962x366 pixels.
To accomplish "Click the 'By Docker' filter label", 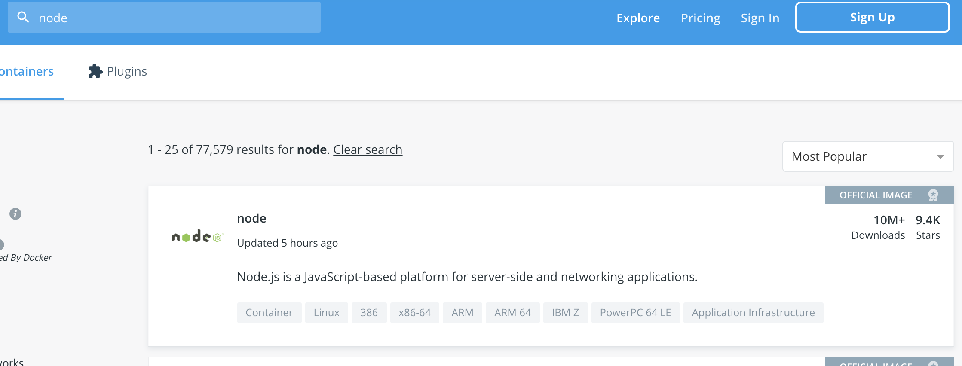I will (31, 257).
